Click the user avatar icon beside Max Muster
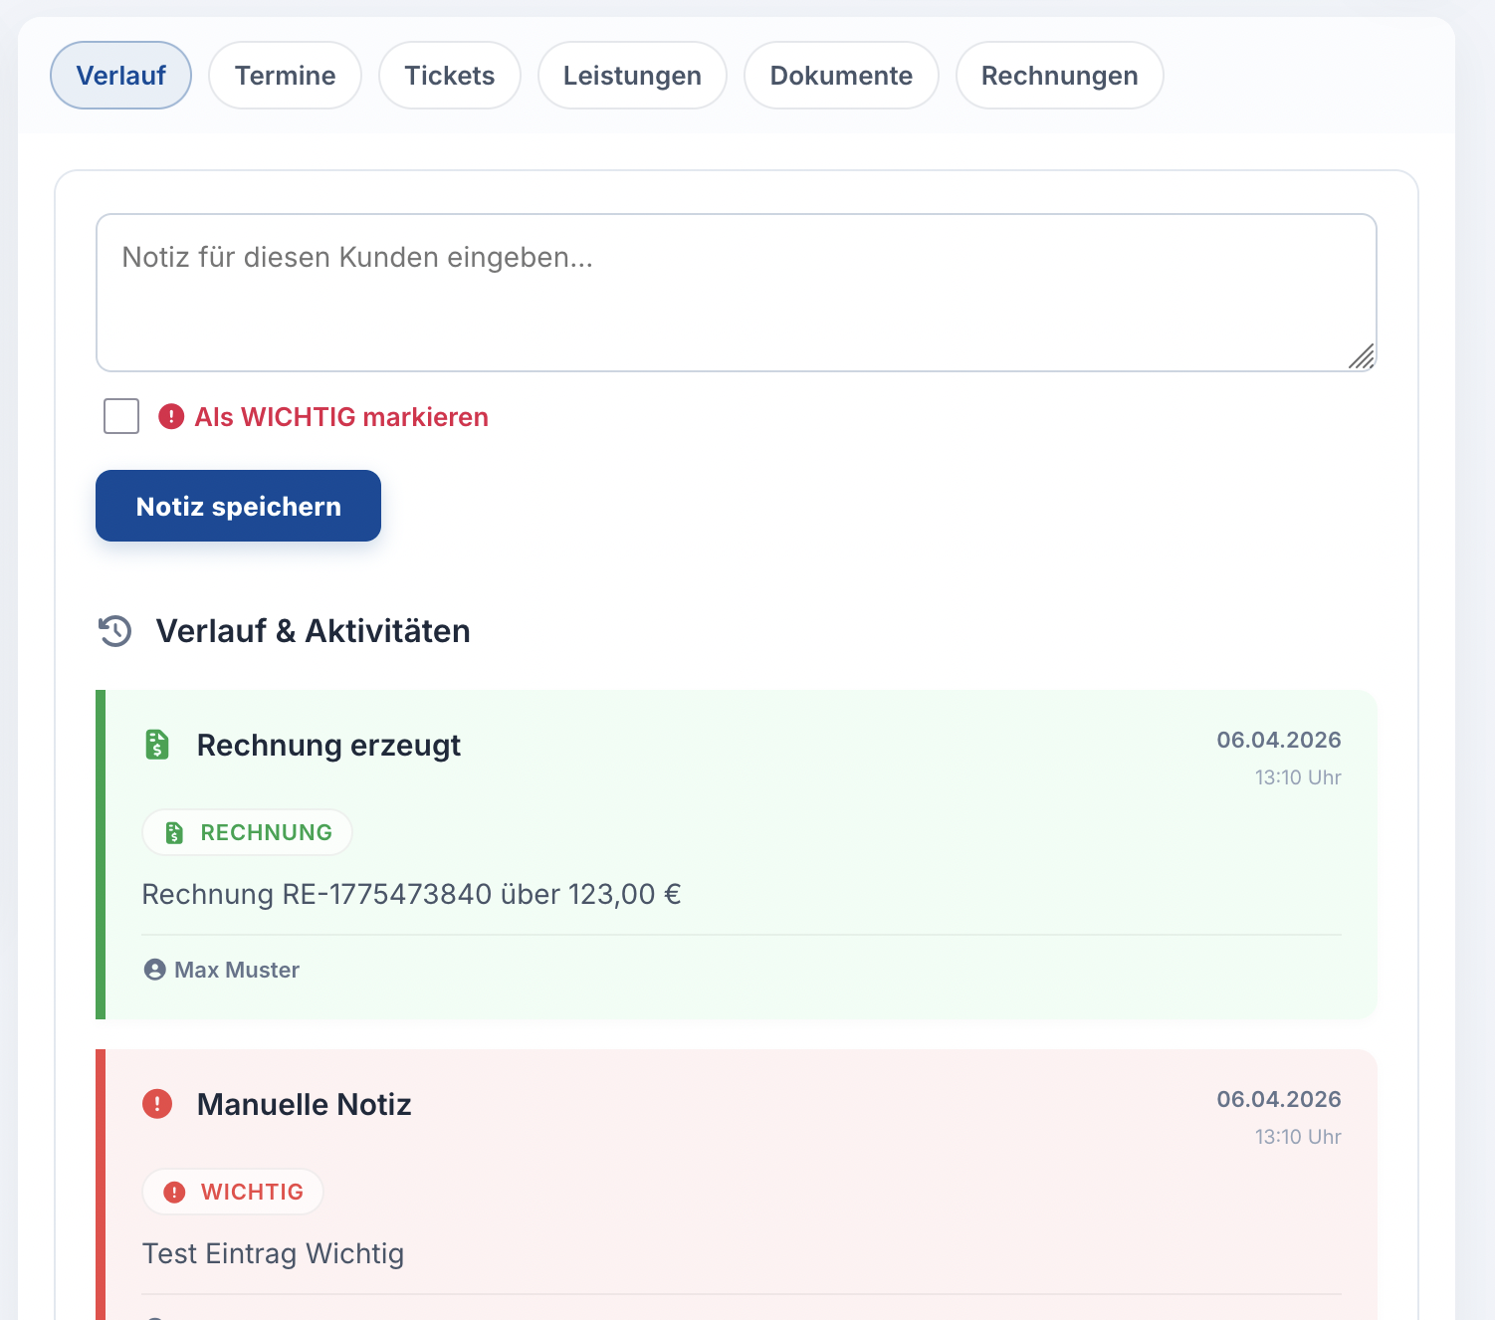 154,970
